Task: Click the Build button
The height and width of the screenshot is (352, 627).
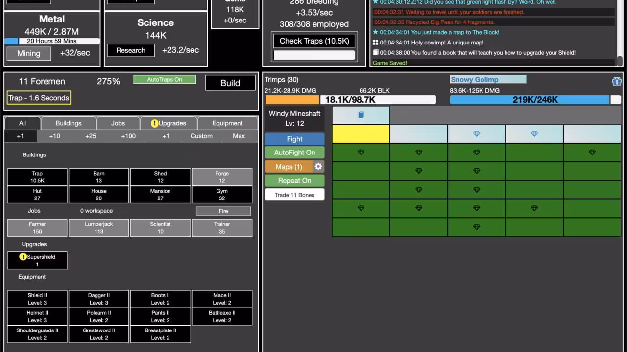Action: pos(230,83)
